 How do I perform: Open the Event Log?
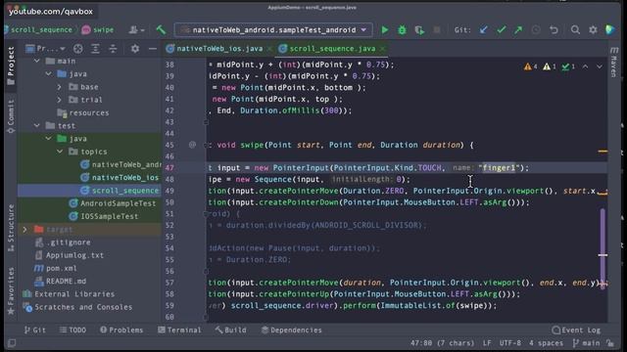(x=576, y=330)
